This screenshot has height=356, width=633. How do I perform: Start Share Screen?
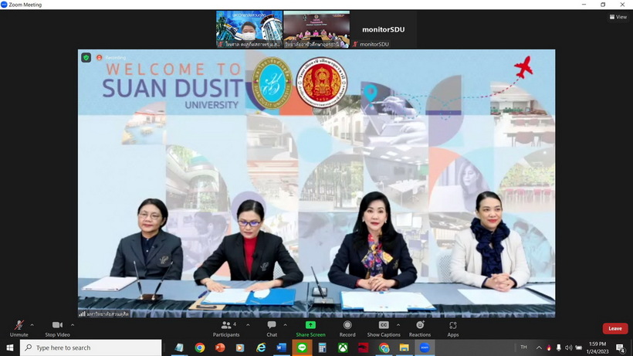310,328
